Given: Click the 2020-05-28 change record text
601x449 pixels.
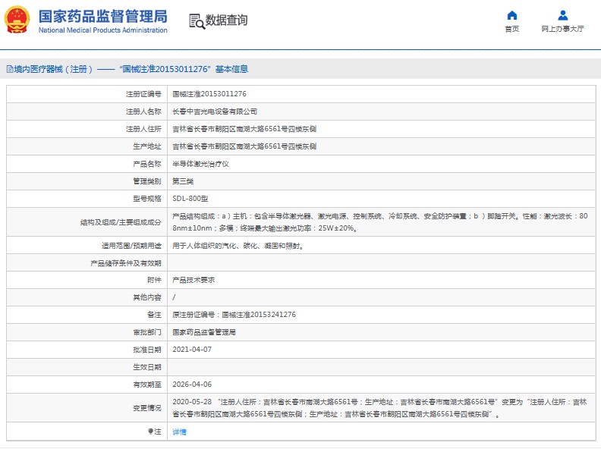Looking at the screenshot, I should [x=379, y=408].
